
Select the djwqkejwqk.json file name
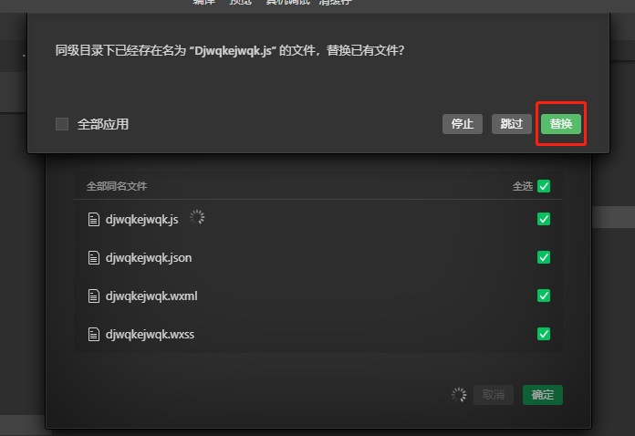(149, 258)
